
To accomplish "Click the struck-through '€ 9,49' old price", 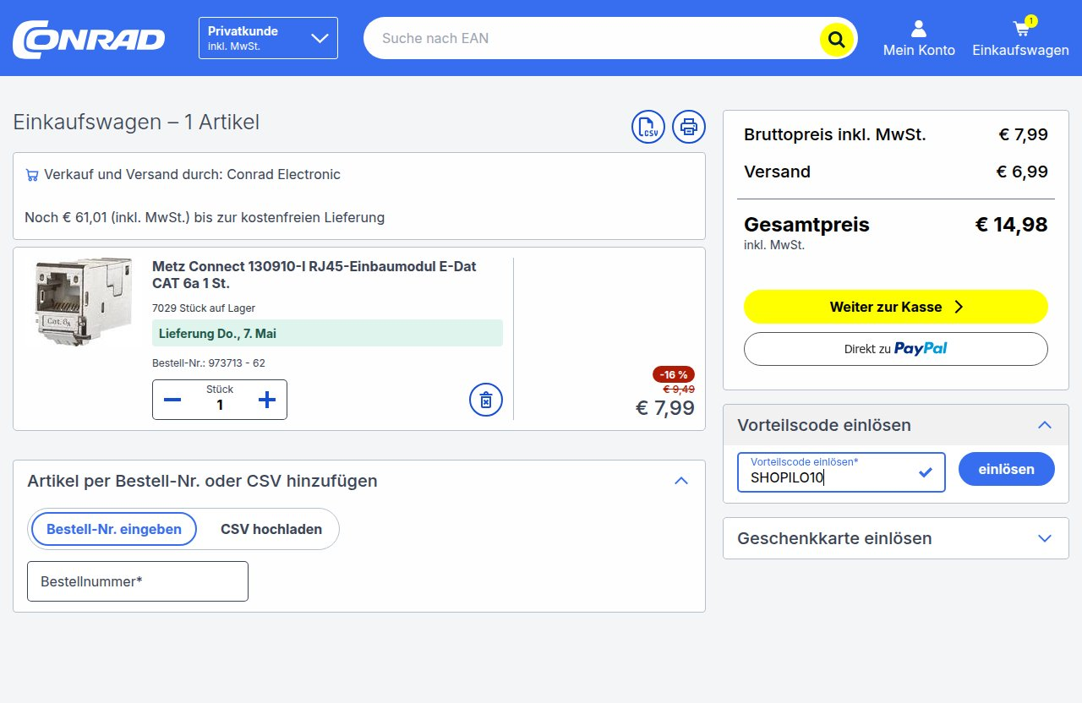I will pos(679,390).
